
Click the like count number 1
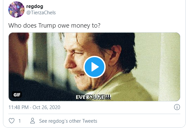(20, 121)
